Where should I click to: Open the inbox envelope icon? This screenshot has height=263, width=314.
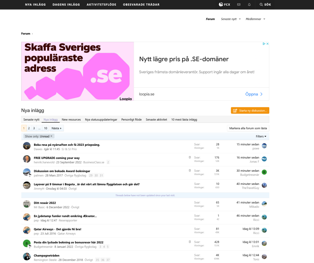(239, 5)
